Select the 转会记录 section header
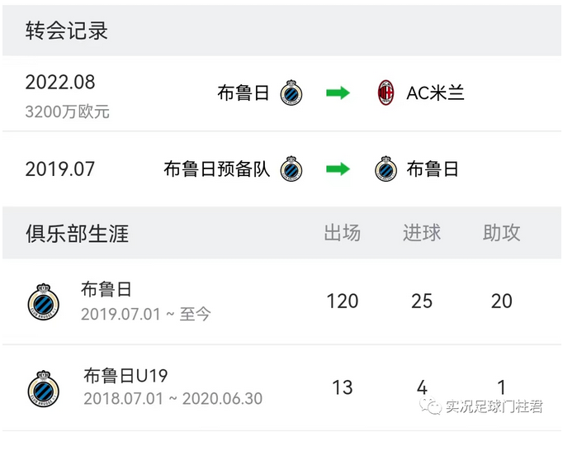563x456 pixels. (66, 31)
